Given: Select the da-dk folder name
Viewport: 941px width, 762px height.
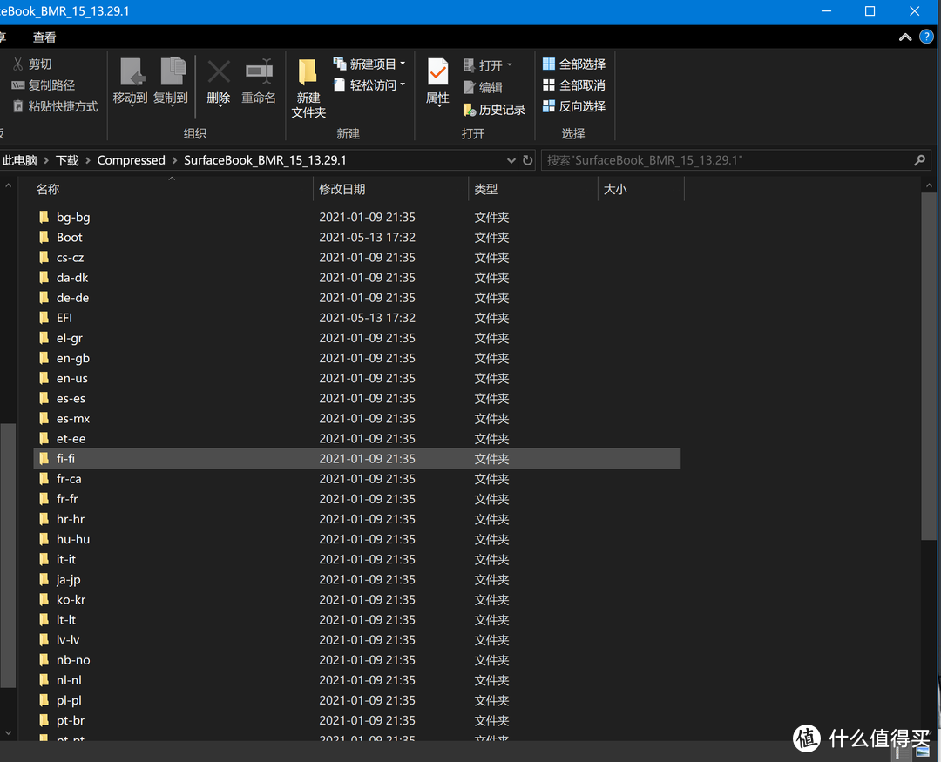Looking at the screenshot, I should [72, 277].
